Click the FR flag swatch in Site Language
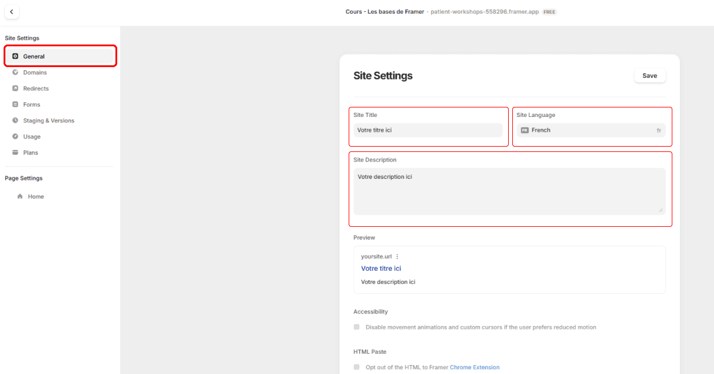Screen dimensions: 714x374 [524, 129]
